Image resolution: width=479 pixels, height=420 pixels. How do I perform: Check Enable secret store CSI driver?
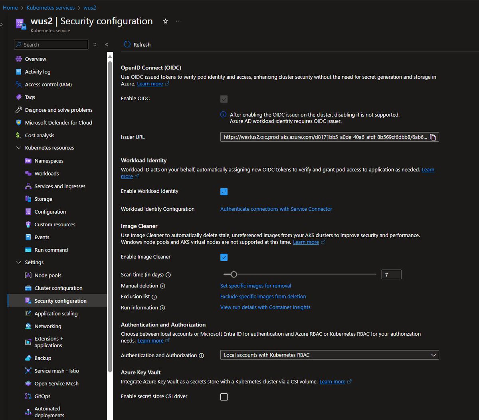click(224, 397)
